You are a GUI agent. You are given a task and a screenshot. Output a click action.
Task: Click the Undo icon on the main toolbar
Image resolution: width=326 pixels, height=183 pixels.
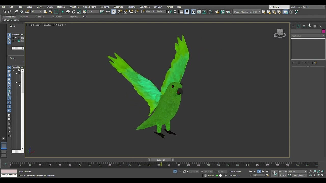pos(4,12)
